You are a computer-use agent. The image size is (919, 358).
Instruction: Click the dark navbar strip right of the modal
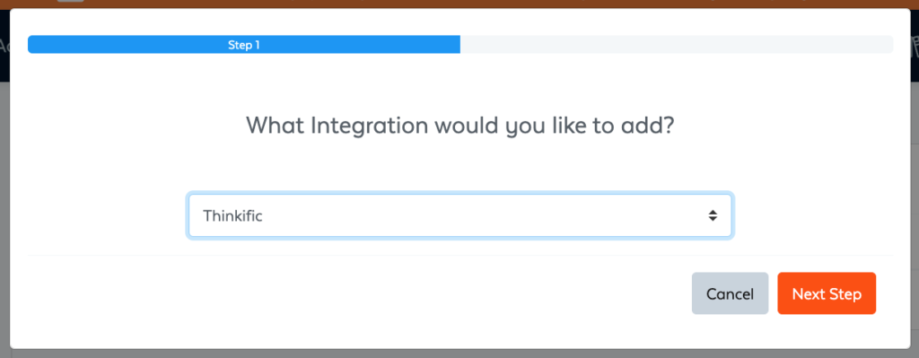point(915,70)
